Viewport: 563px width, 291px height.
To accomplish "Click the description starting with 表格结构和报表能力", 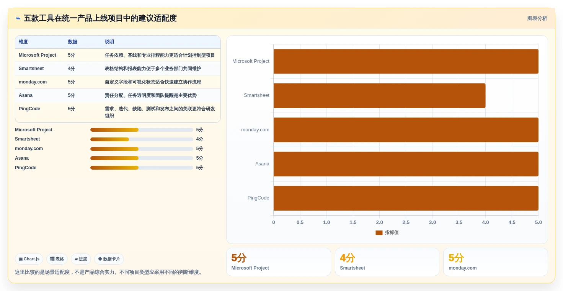I will 153,69.
